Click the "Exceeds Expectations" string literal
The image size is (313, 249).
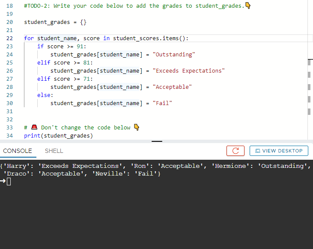(189, 70)
